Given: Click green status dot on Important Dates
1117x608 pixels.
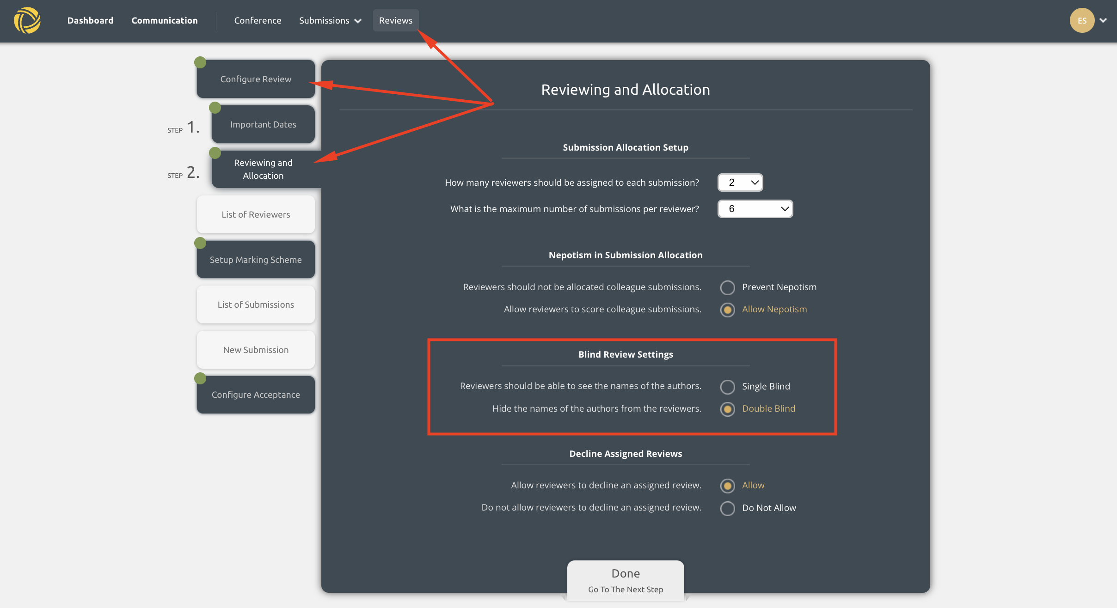Looking at the screenshot, I should point(215,108).
